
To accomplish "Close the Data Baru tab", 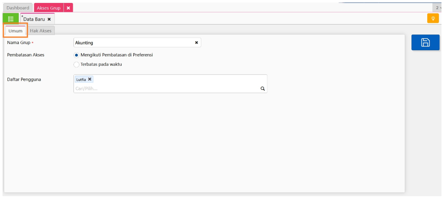I will tap(49, 19).
